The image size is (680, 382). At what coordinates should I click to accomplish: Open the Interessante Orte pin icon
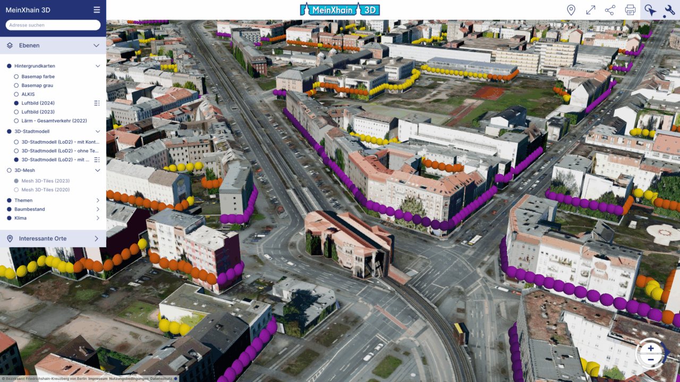(8, 238)
